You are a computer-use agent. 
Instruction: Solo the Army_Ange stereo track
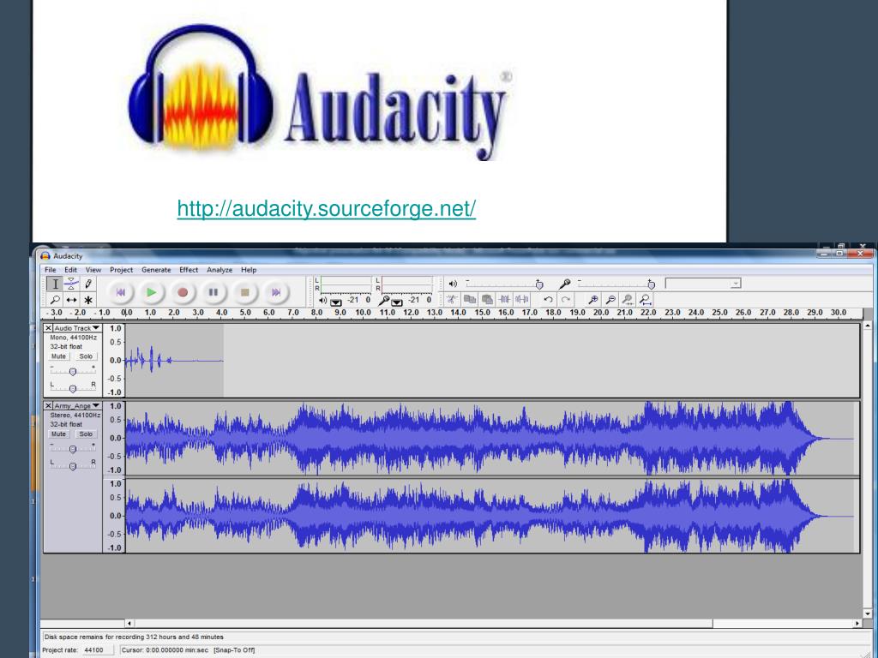[86, 434]
